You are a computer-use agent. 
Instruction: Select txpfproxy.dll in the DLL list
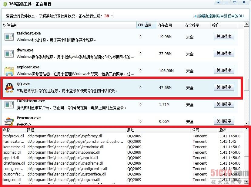[14, 136]
